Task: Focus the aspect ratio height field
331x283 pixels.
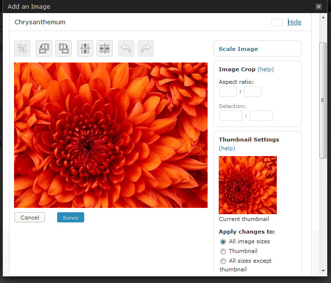Action: pos(253,92)
